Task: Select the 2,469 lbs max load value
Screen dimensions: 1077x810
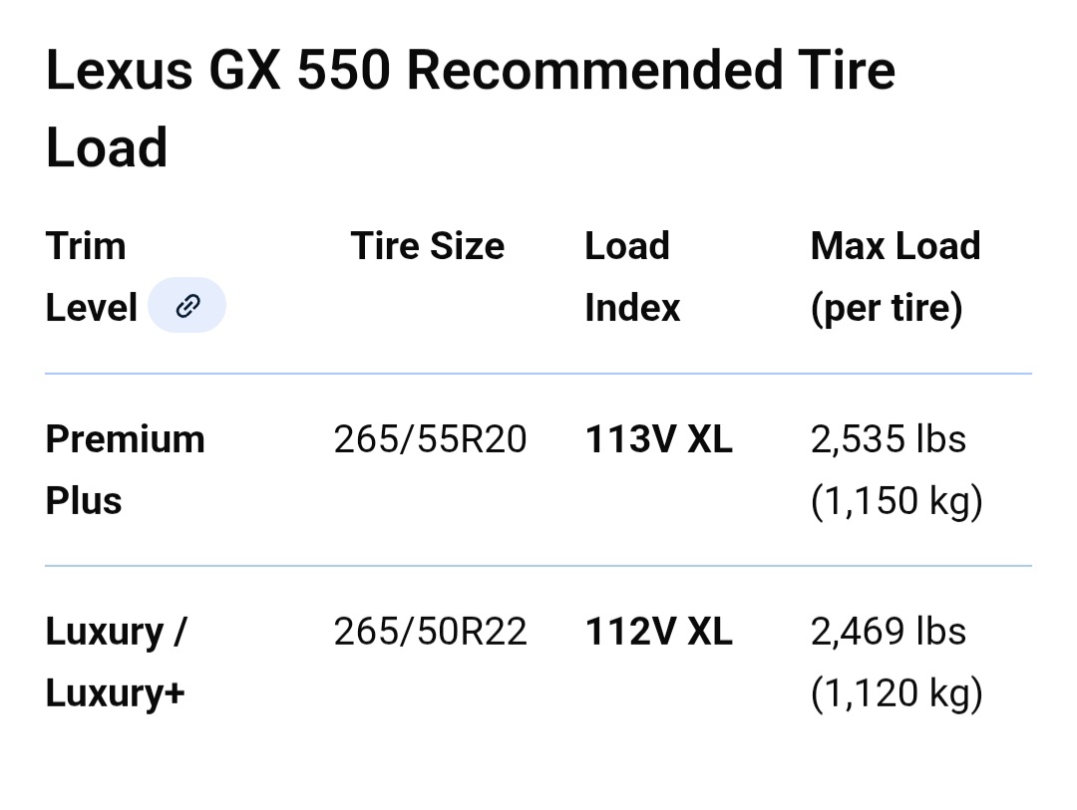Action: 888,632
